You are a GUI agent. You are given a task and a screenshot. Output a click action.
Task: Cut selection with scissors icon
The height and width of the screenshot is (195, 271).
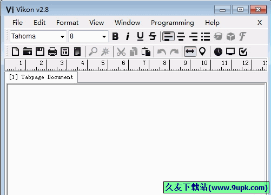point(121,51)
